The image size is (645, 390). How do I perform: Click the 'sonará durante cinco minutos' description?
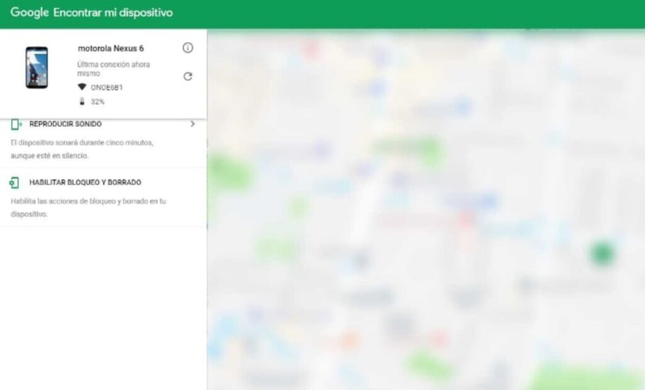tap(82, 149)
